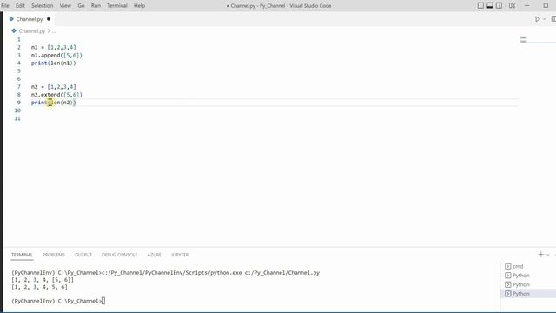Switch to the PROBLEMS panel tab
556x313 pixels.
point(54,255)
